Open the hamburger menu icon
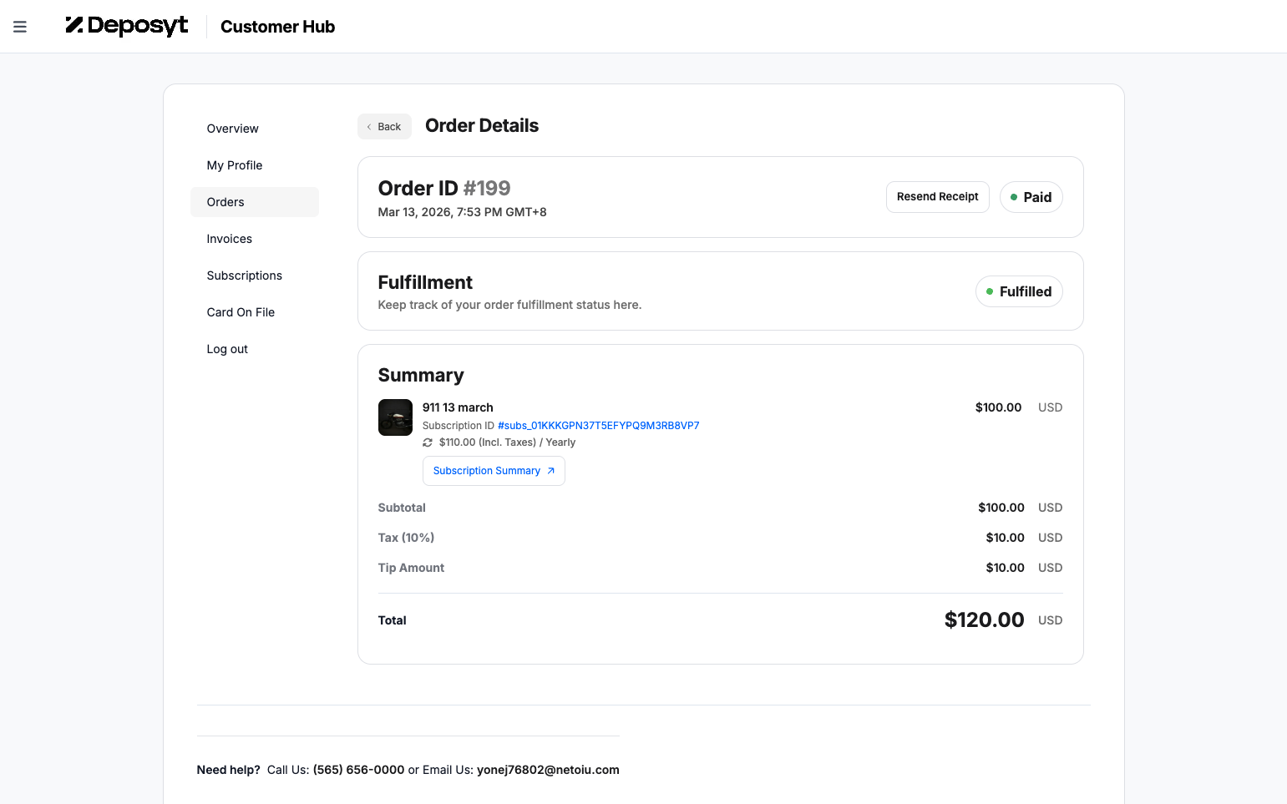1287x804 pixels. pos(20,27)
